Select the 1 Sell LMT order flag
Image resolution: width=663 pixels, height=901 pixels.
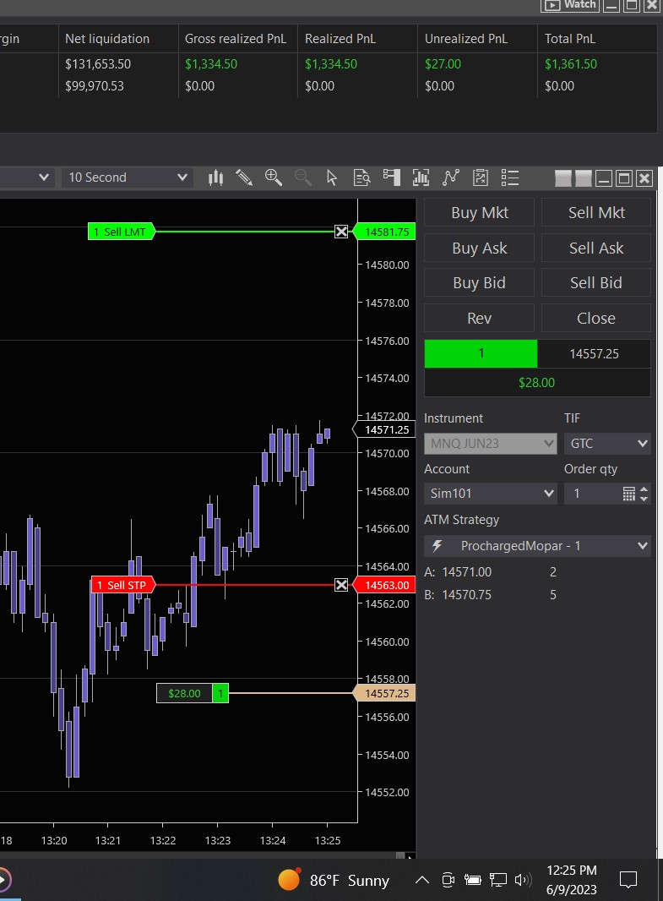pos(121,232)
